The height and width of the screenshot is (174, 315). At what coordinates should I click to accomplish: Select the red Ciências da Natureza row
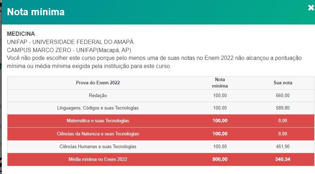click(98, 134)
